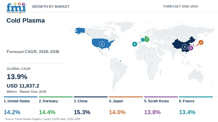Click the '5. South Korea' label
The width and height of the screenshot is (218, 122).
coord(156,101)
